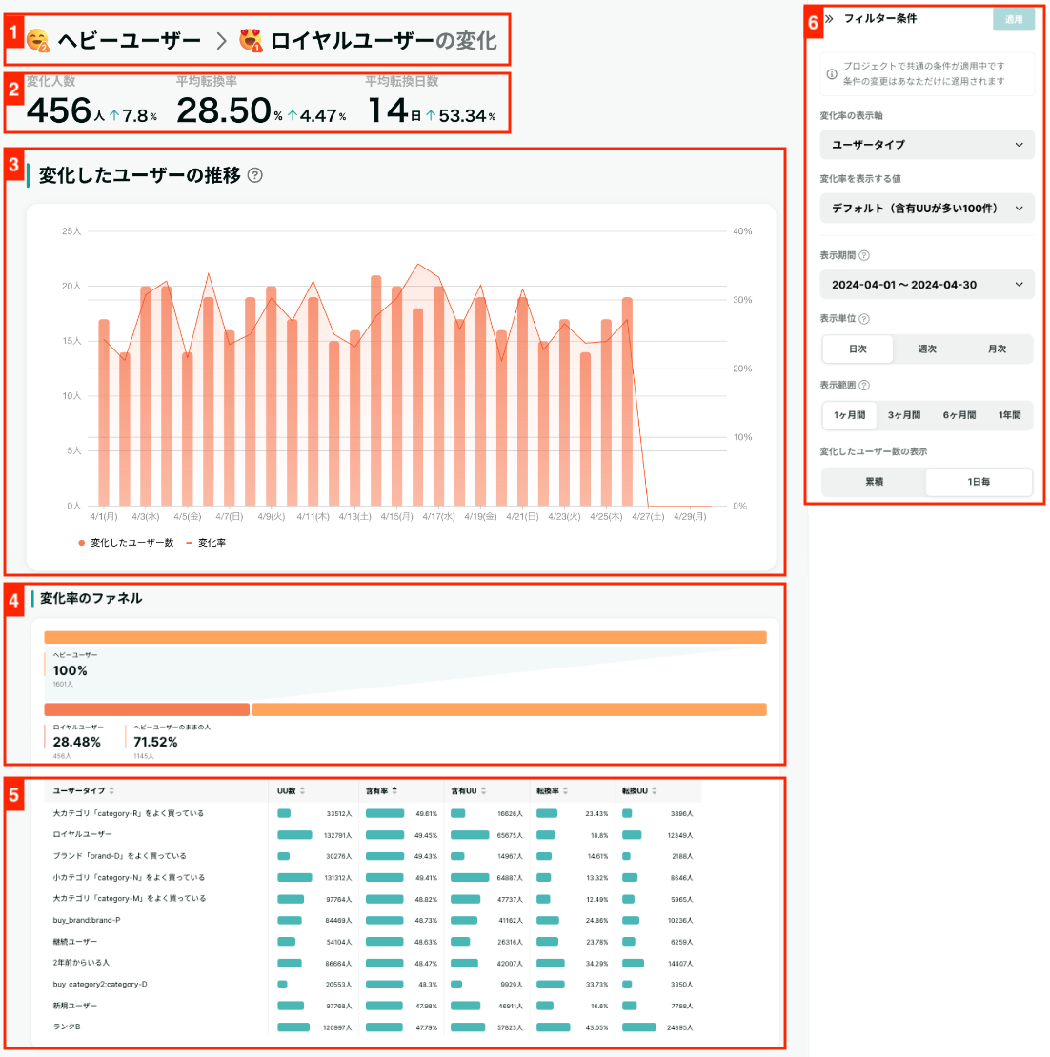Open the デフォルト（含有UUが多い100件） dropdown
This screenshot has width=1050, height=1057.
[x=926, y=209]
